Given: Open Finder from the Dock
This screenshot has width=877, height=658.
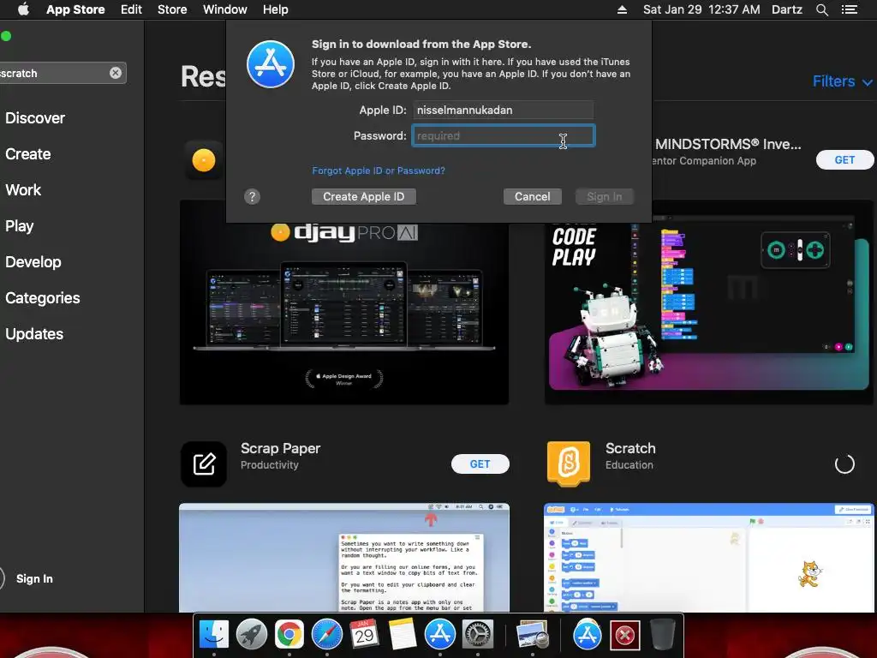Looking at the screenshot, I should point(213,635).
